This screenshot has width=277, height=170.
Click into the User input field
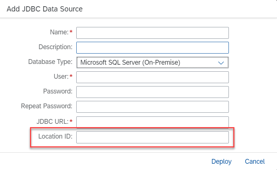(x=152, y=77)
